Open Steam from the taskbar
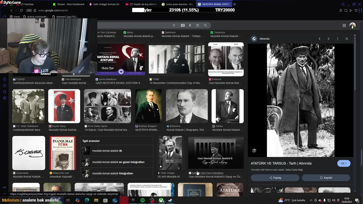 pos(170,200)
